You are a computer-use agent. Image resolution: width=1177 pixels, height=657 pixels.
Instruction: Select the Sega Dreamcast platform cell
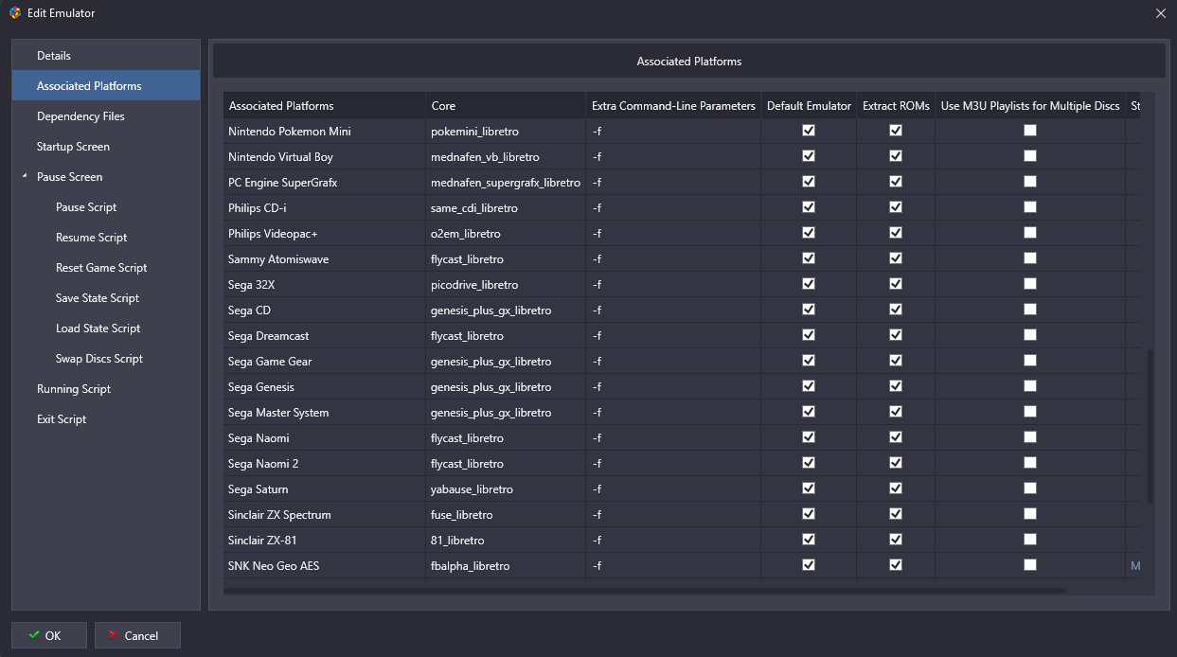coord(325,335)
